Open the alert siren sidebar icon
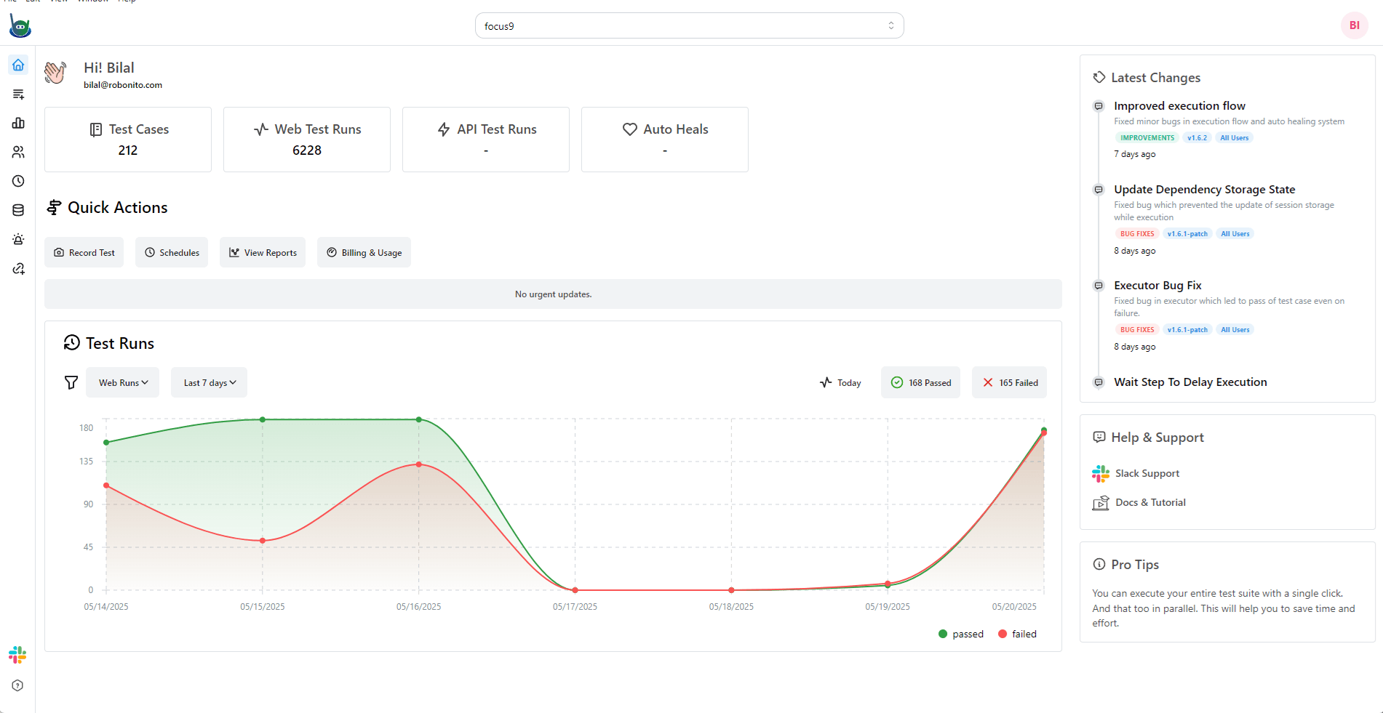Image resolution: width=1383 pixels, height=713 pixels. [18, 239]
